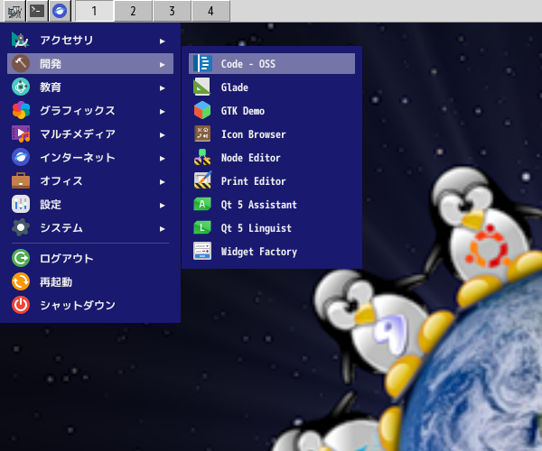Open Node Editor menu entry
Screen dimensions: 542x451
coord(272,157)
